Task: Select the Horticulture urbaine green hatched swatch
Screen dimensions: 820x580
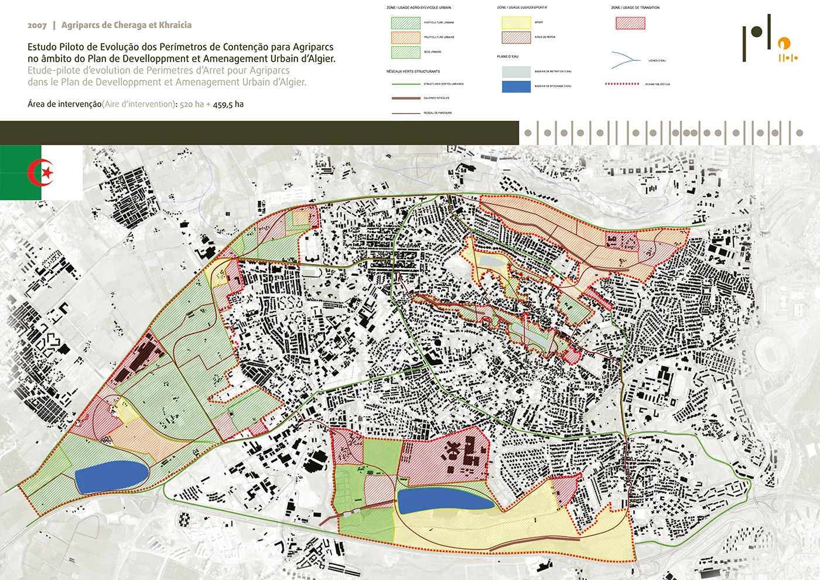Action: point(406,23)
